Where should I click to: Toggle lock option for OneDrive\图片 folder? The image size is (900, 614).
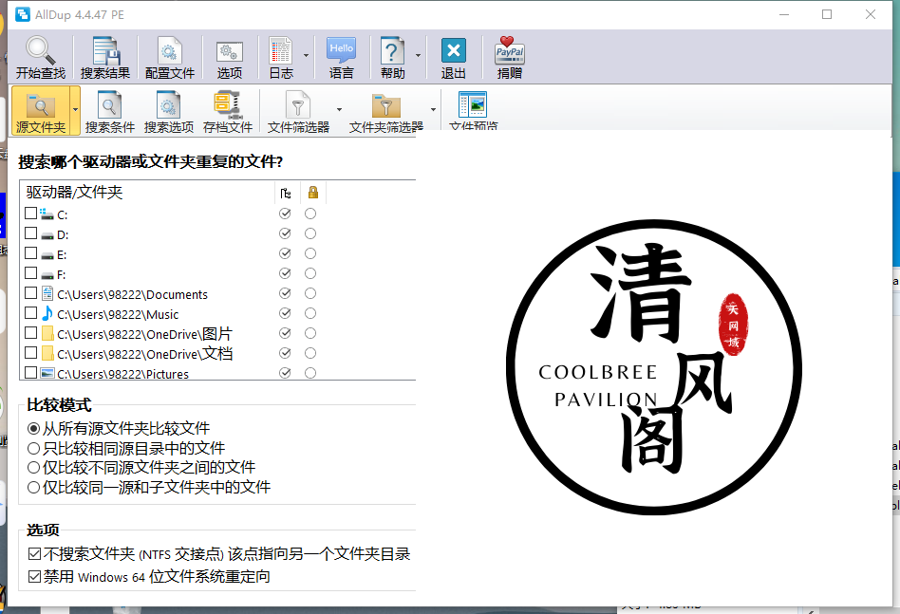tap(310, 333)
